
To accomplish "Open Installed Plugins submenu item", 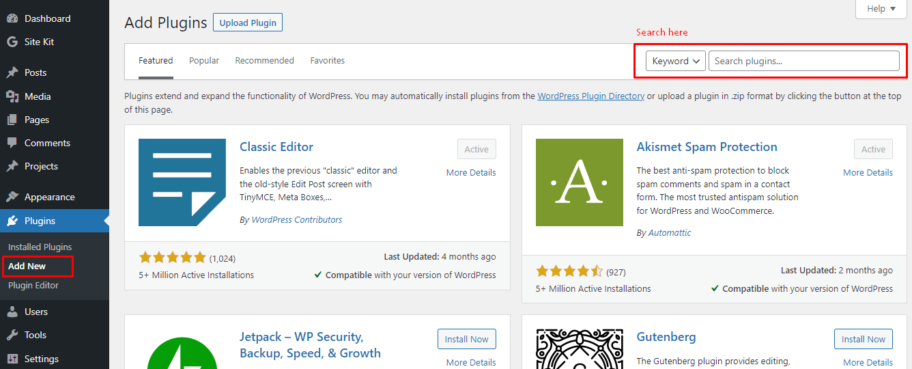I will tap(40, 247).
